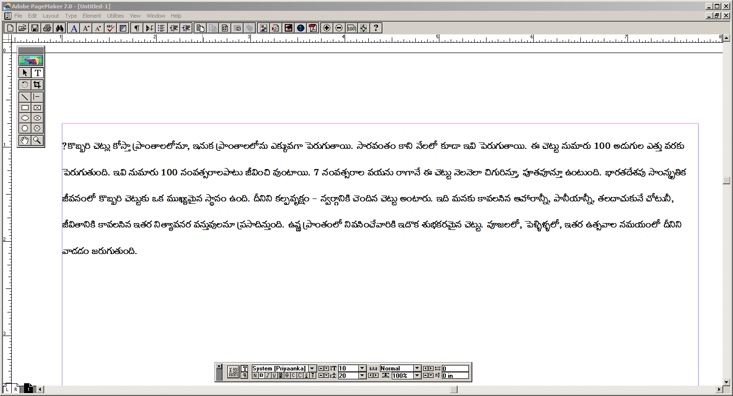Select the Cropping tool
Image resolution: width=733 pixels, height=396 pixels.
pos(37,85)
